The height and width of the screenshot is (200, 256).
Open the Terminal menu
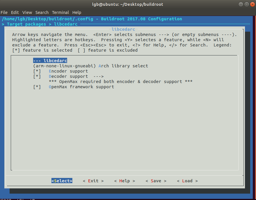[60, 12]
